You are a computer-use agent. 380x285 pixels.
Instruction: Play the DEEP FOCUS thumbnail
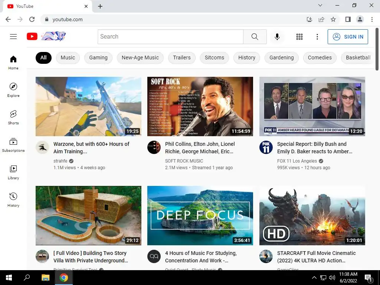point(200,216)
